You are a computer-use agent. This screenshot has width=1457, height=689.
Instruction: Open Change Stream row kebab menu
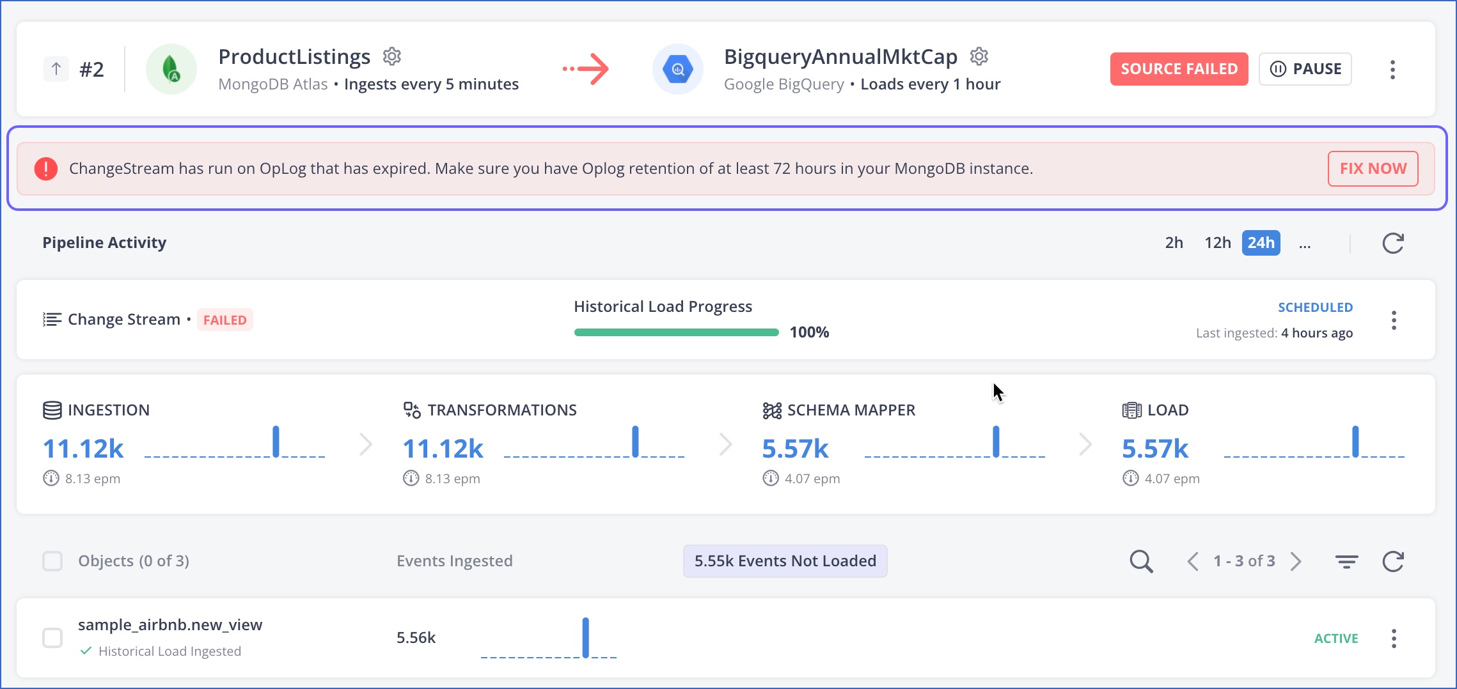coord(1394,320)
